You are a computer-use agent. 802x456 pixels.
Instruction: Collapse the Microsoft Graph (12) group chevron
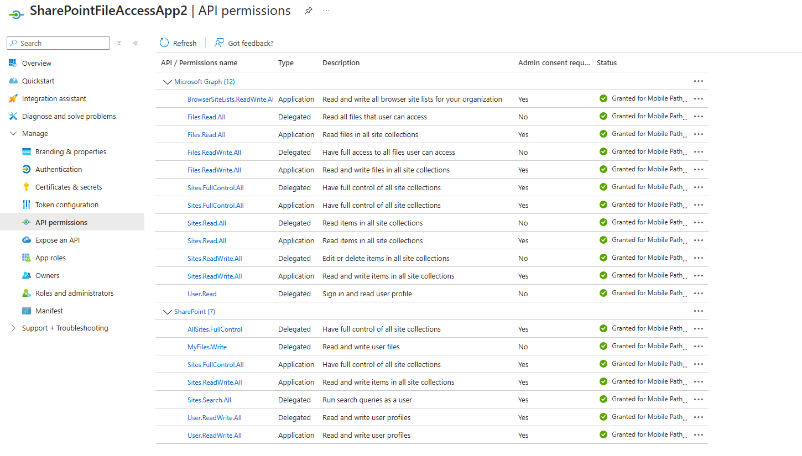coord(168,82)
